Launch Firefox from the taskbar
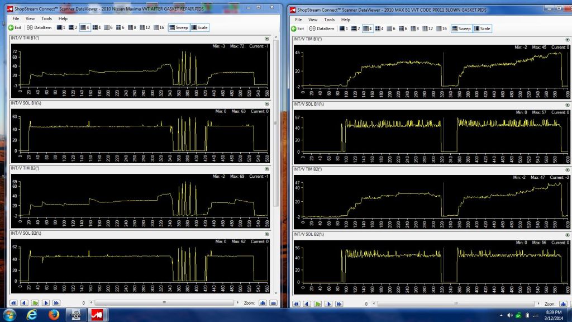Screen dimensions: 572x322 (x=54, y=315)
